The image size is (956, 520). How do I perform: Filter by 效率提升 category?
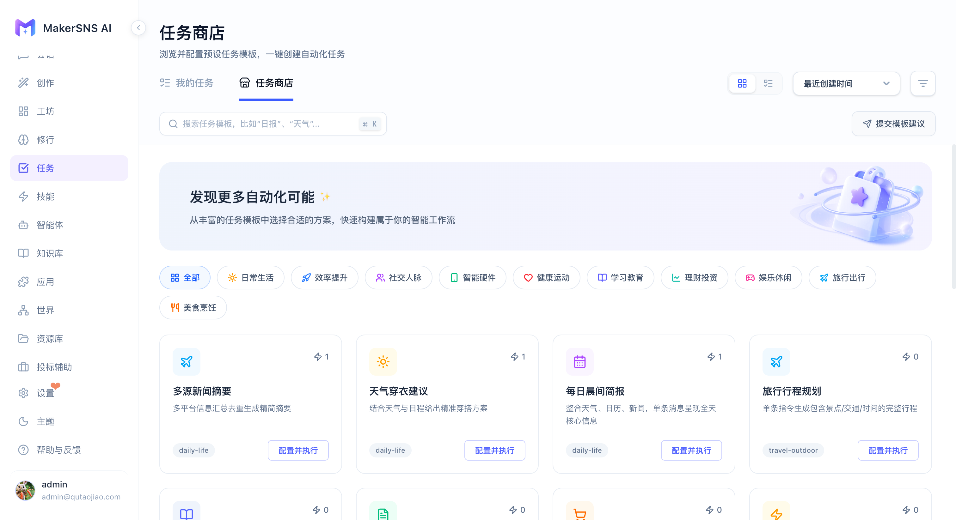(324, 278)
